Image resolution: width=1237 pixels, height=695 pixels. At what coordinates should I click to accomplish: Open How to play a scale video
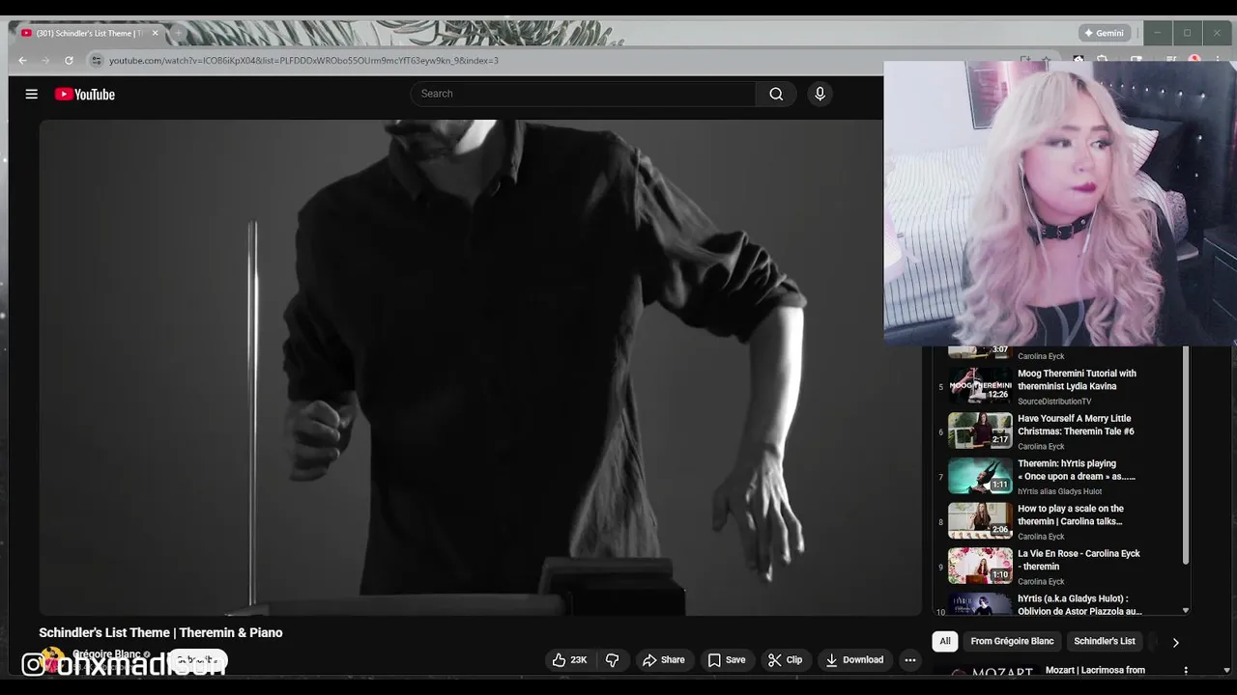[x=1071, y=514]
